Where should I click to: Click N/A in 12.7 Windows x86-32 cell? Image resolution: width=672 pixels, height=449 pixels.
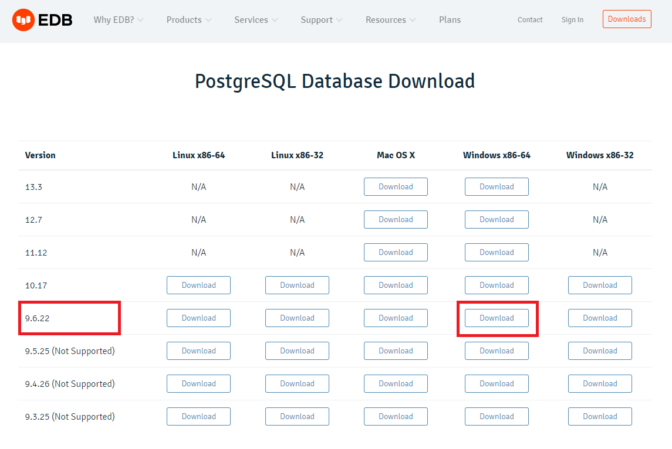(600, 220)
